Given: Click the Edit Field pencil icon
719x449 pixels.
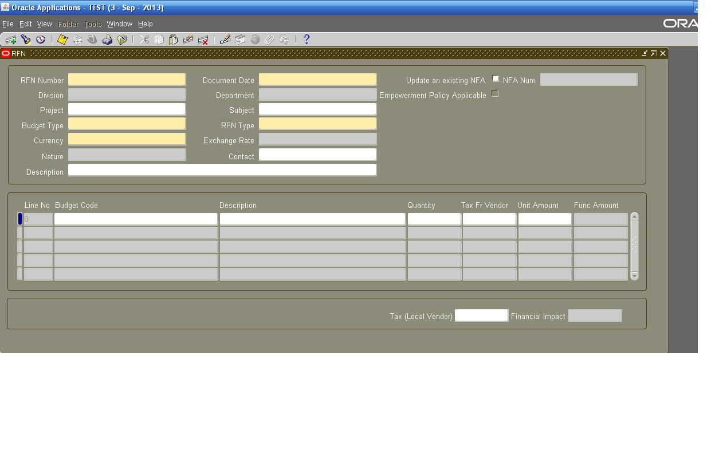Looking at the screenshot, I should (225, 40).
